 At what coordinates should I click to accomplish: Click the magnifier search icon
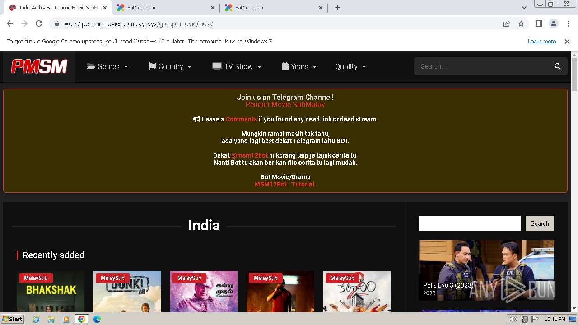pyautogui.click(x=558, y=66)
